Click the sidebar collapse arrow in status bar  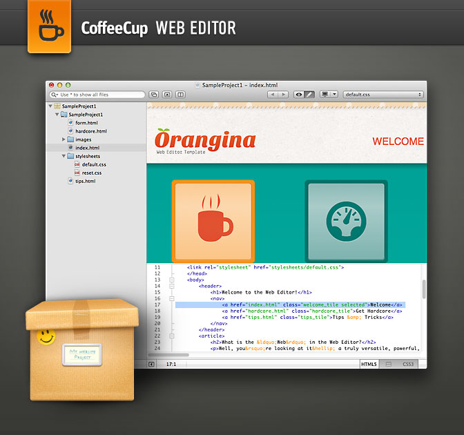[151, 365]
